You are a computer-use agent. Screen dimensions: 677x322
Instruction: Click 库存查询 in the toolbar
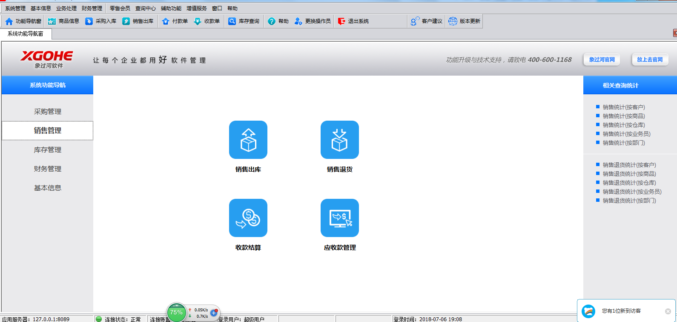click(244, 21)
